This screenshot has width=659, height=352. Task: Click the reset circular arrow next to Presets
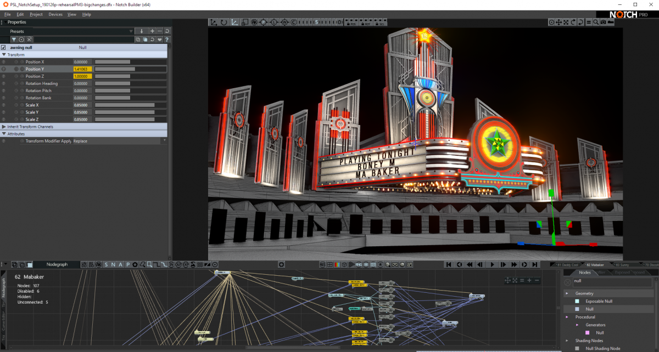167,31
